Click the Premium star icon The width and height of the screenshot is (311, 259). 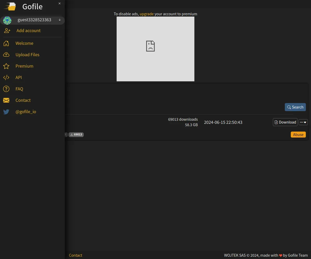(x=6, y=66)
